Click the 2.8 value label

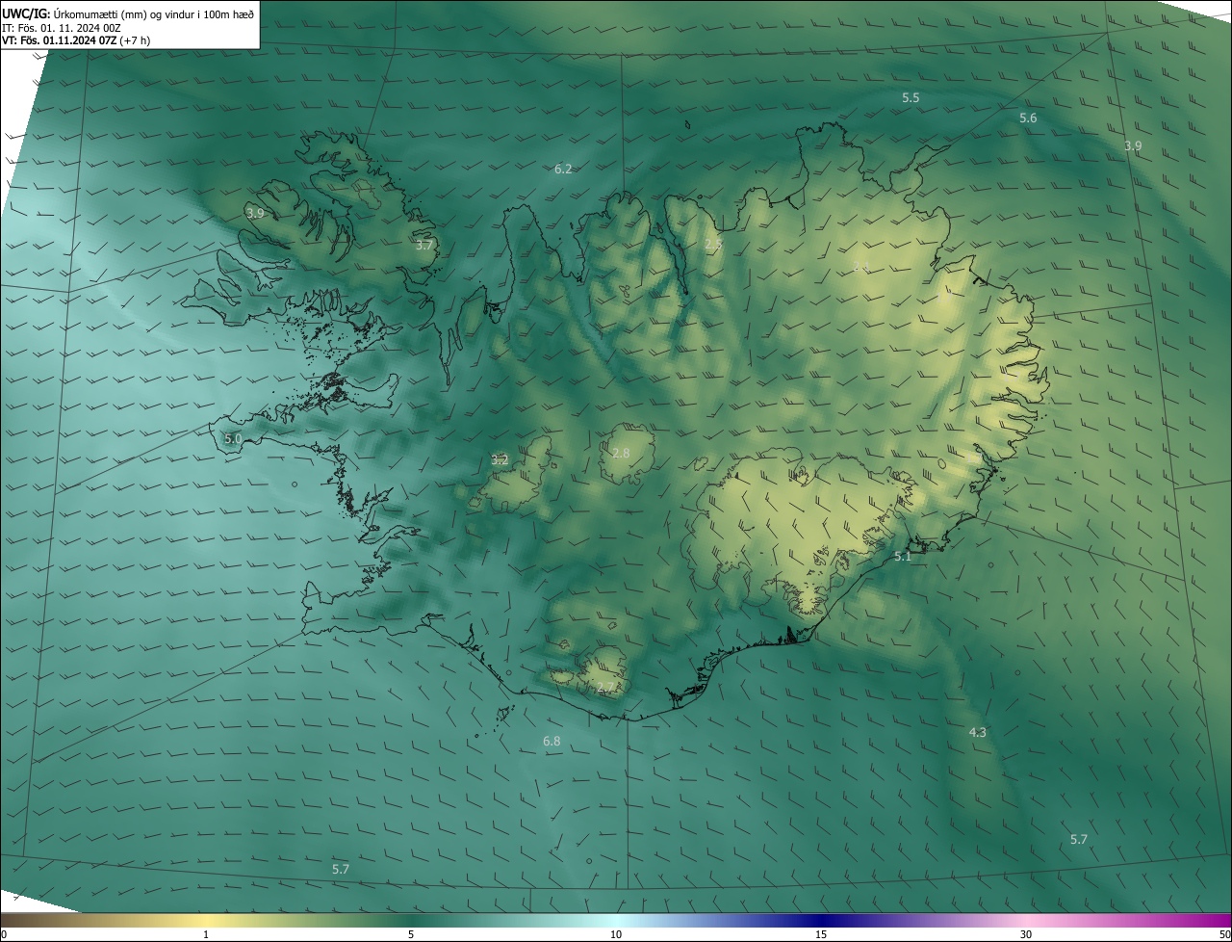point(621,454)
